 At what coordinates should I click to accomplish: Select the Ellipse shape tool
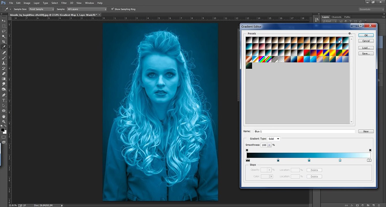tap(4, 111)
